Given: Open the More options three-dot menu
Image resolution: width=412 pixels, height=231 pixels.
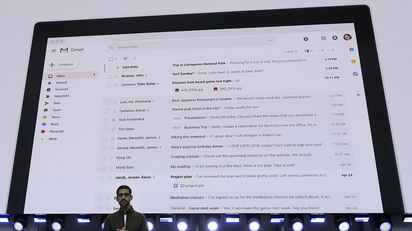Looking at the screenshot, I should [x=135, y=59].
